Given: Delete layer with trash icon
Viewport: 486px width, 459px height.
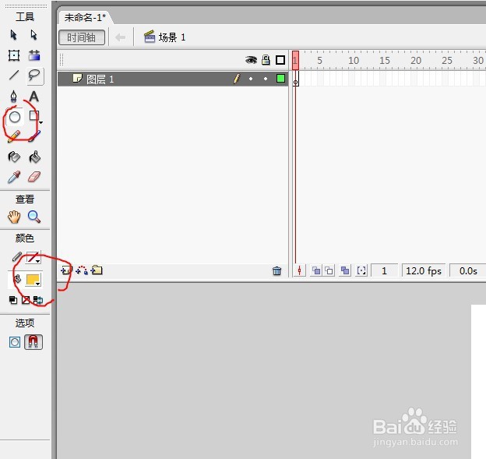Looking at the screenshot, I should pyautogui.click(x=276, y=271).
